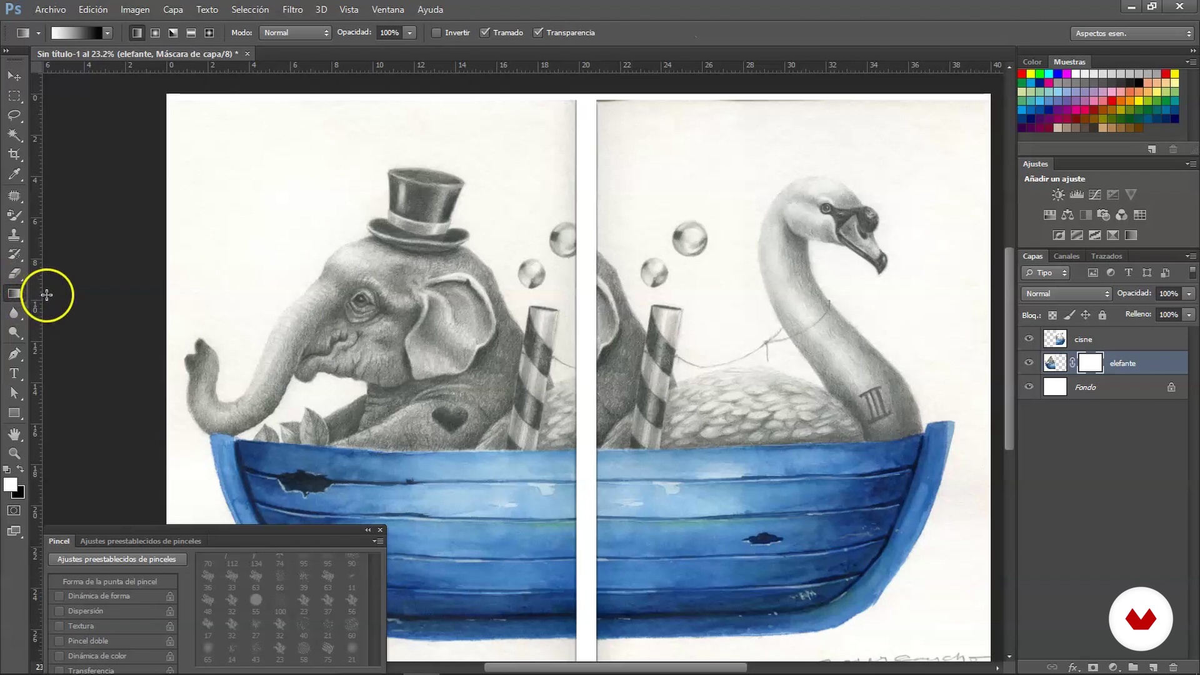This screenshot has height=675, width=1200.
Task: Enable Dispersión checkbox
Action: click(59, 611)
